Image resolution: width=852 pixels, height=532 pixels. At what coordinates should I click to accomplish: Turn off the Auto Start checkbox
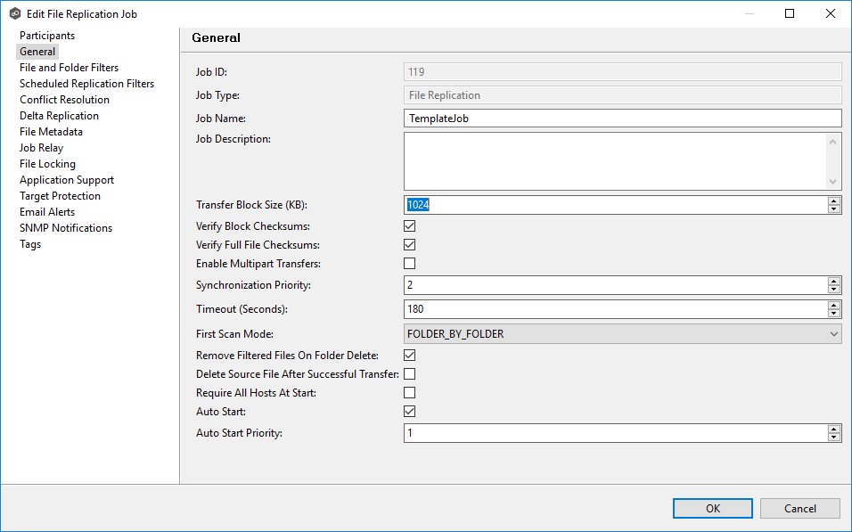[x=410, y=412]
